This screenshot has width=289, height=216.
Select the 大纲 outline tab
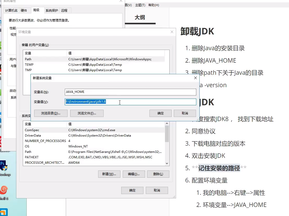[140, 18]
